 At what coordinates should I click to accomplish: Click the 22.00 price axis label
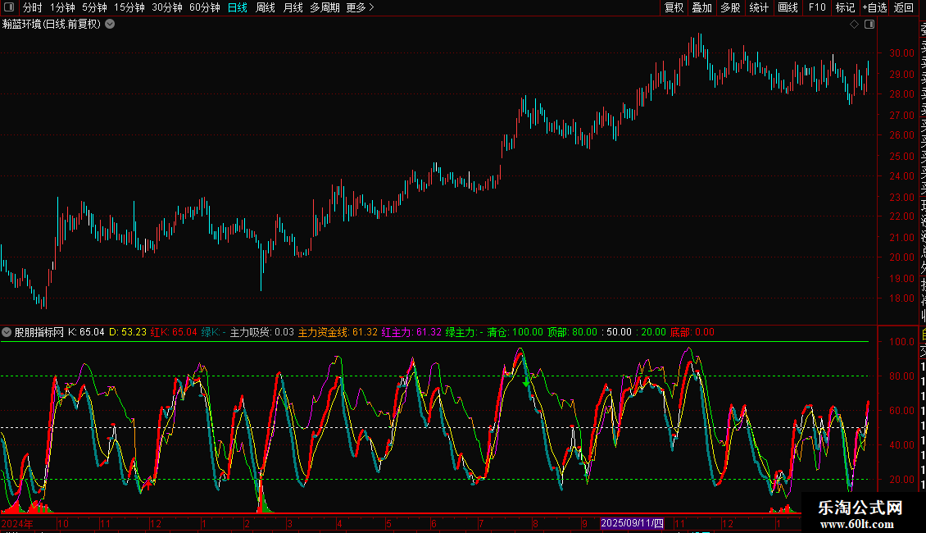click(901, 216)
